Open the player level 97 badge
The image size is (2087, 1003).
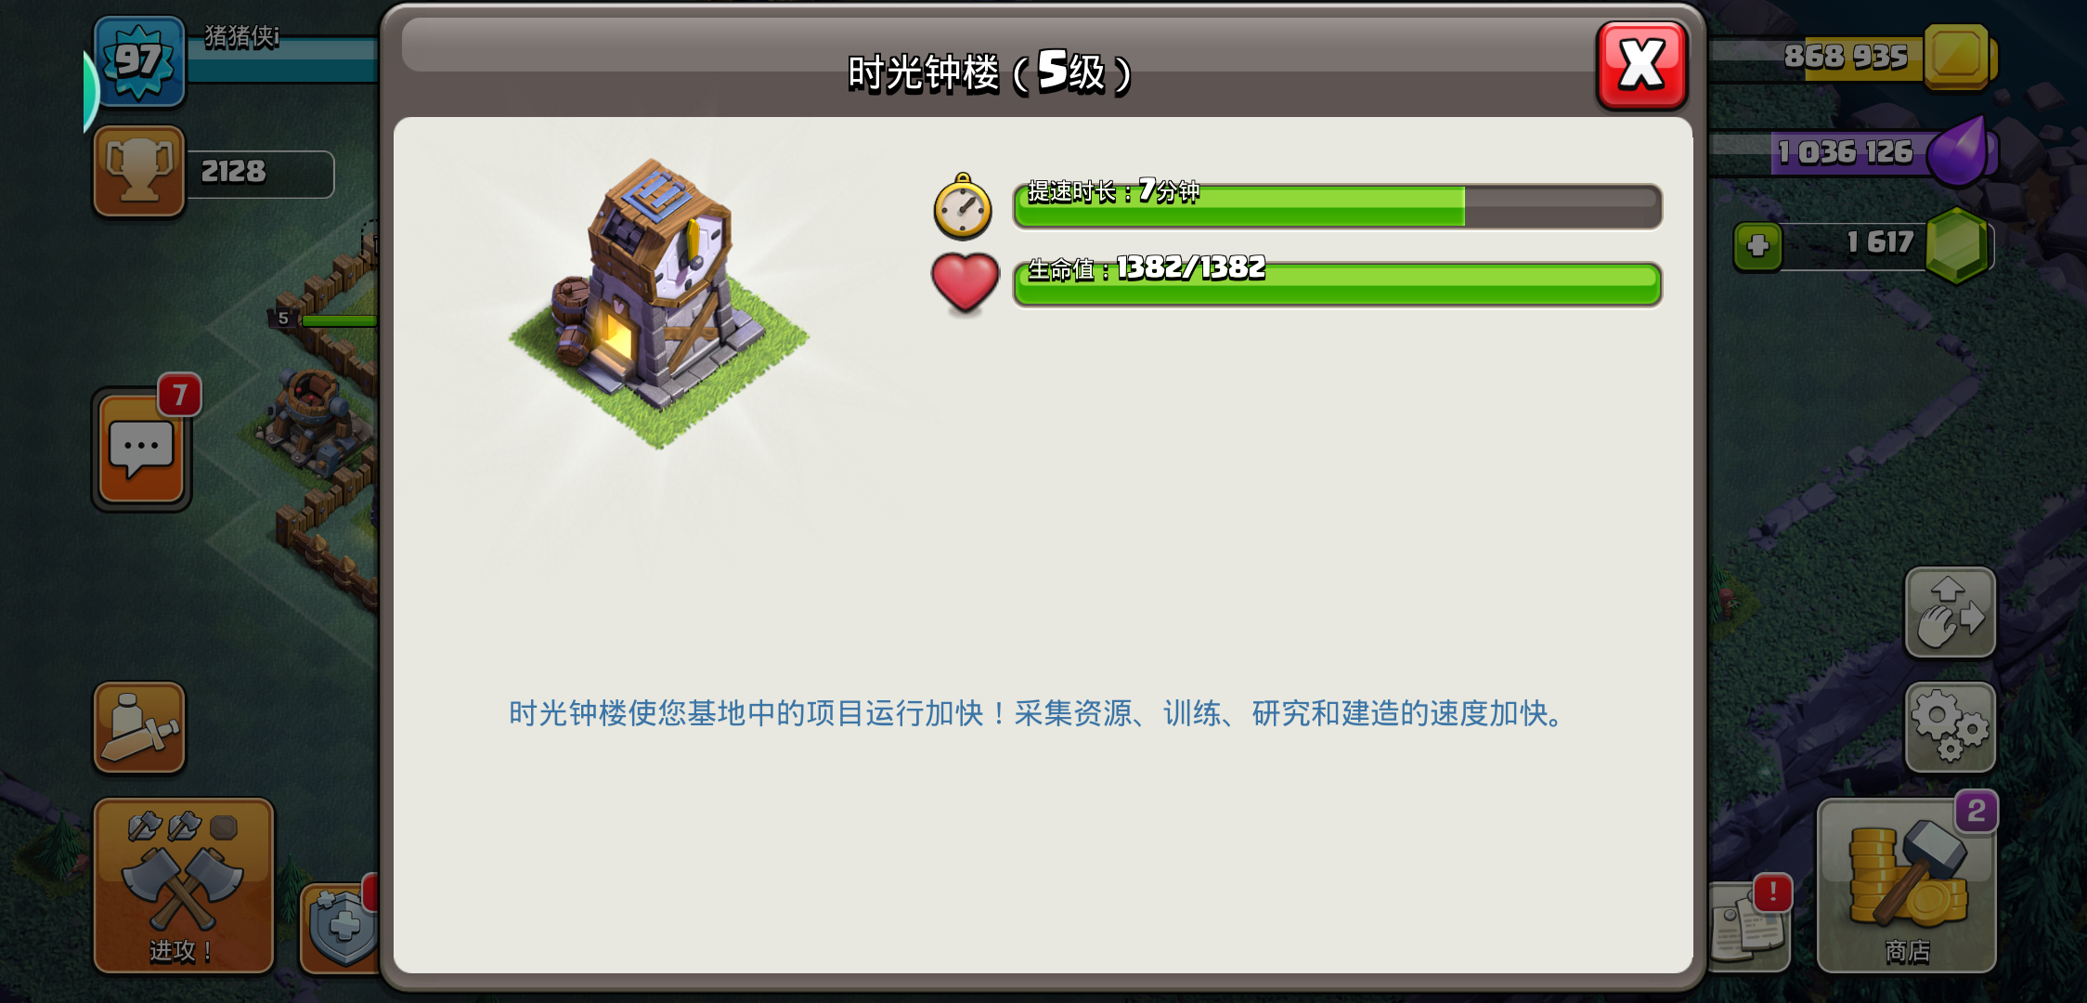[139, 61]
